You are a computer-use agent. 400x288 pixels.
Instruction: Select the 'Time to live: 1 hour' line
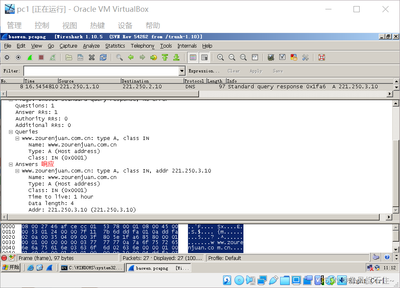coord(61,197)
